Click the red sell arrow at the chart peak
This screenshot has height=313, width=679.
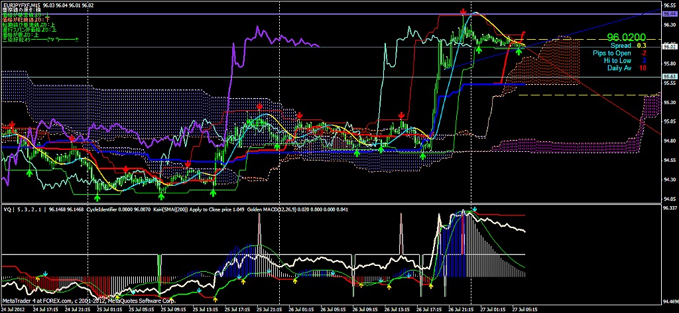point(463,13)
